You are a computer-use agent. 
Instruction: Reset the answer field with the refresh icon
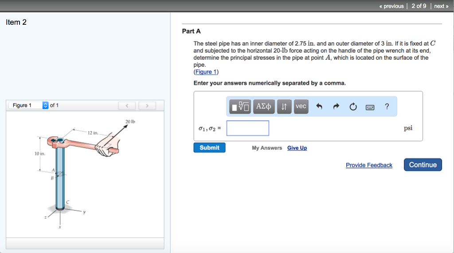click(353, 107)
